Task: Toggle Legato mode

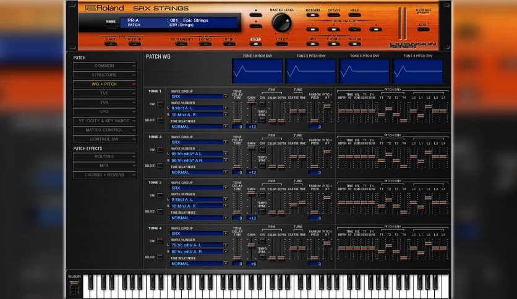Action: tap(205, 43)
